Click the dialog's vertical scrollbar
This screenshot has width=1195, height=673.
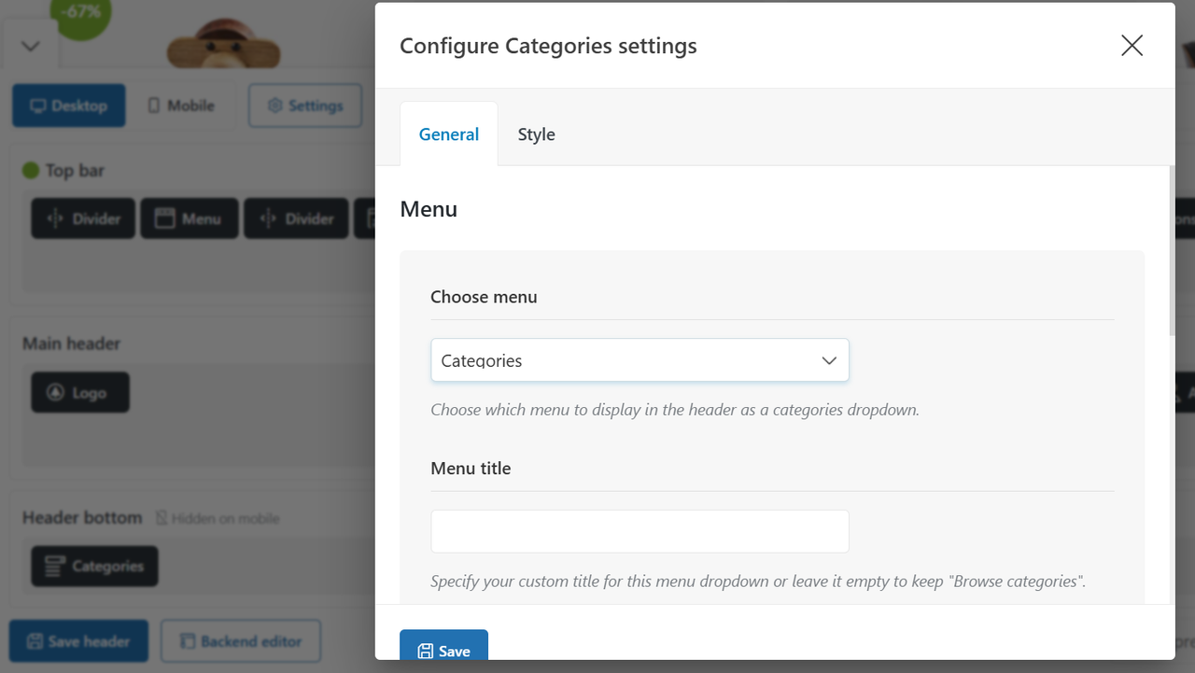point(1171,252)
